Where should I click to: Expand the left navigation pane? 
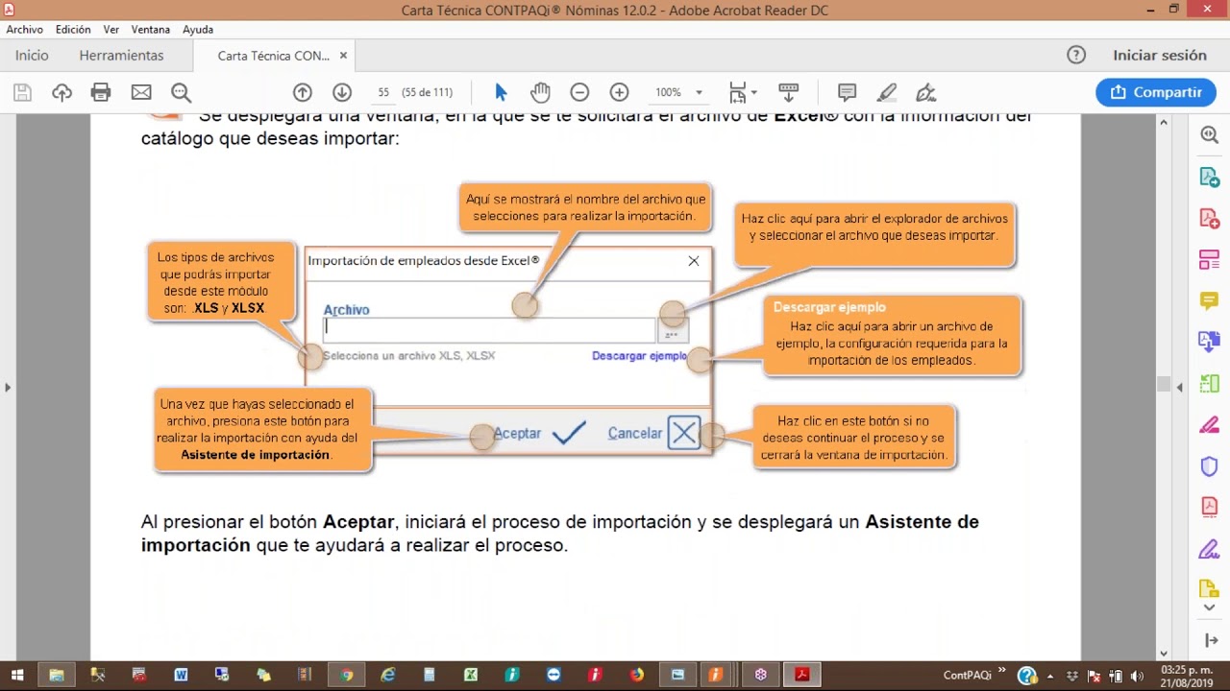coord(8,387)
